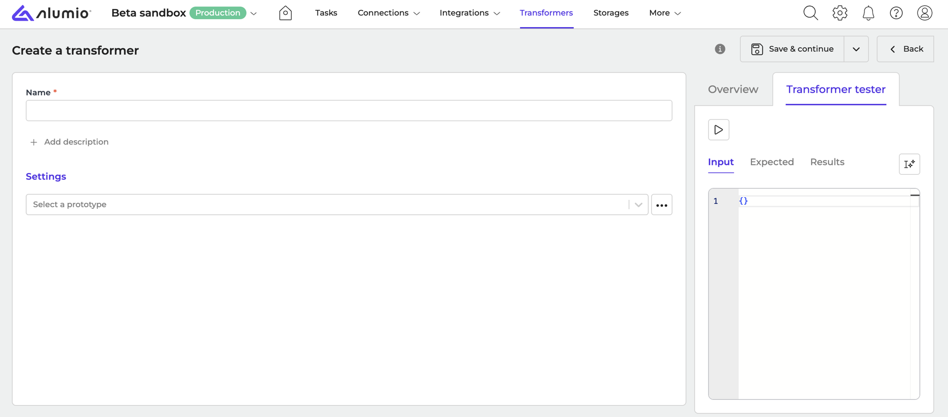
Task: Show notifications via bell icon
Action: 868,13
